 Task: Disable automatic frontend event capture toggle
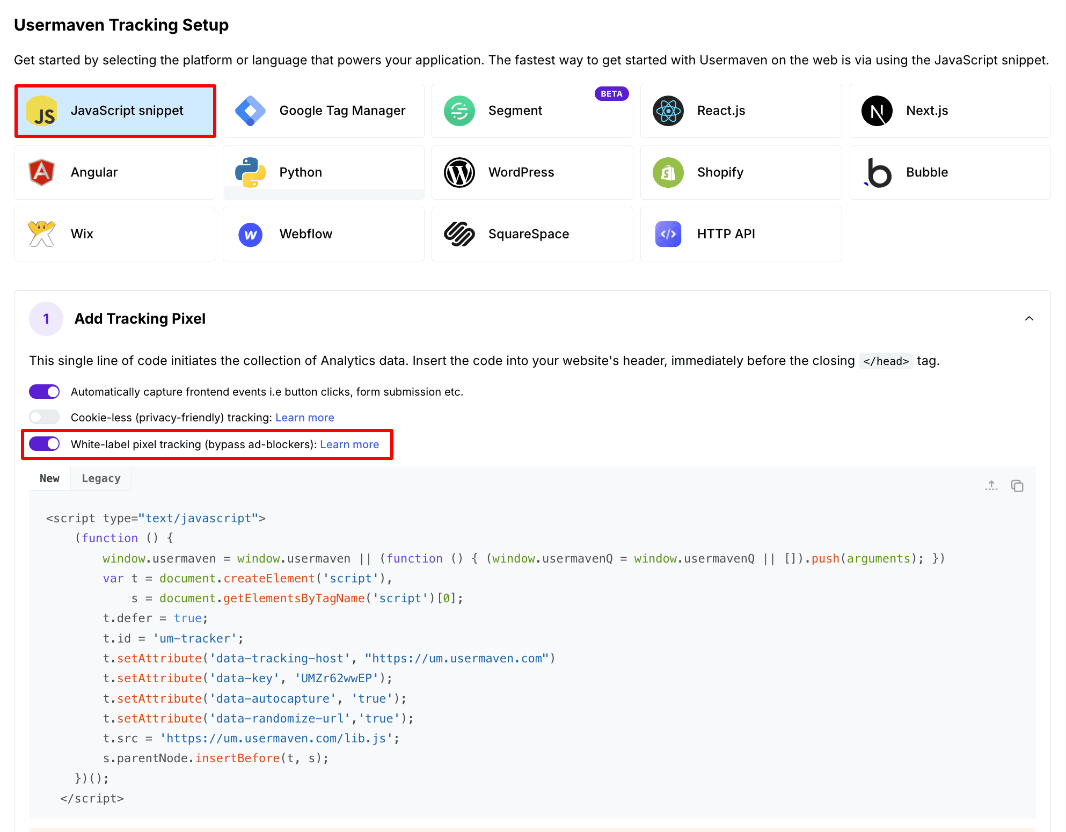click(x=45, y=392)
